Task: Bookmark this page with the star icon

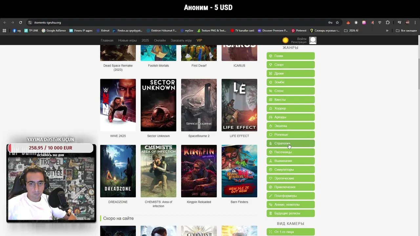Action: tap(337, 23)
